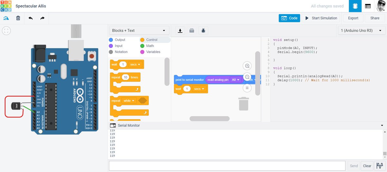
Task: Open A0 pin dropdown in workspace block
Action: coord(236,80)
